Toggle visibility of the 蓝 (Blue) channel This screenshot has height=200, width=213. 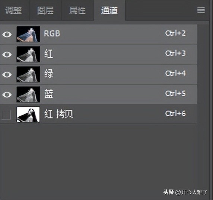tap(7, 94)
